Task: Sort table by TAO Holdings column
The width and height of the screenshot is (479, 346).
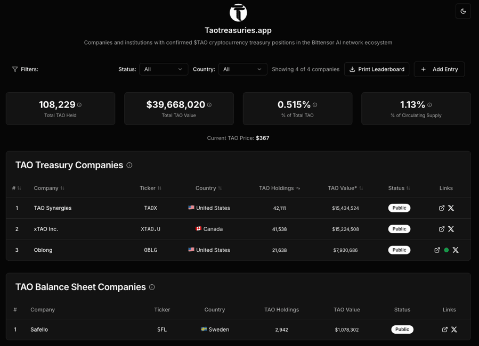Action: tap(279, 188)
